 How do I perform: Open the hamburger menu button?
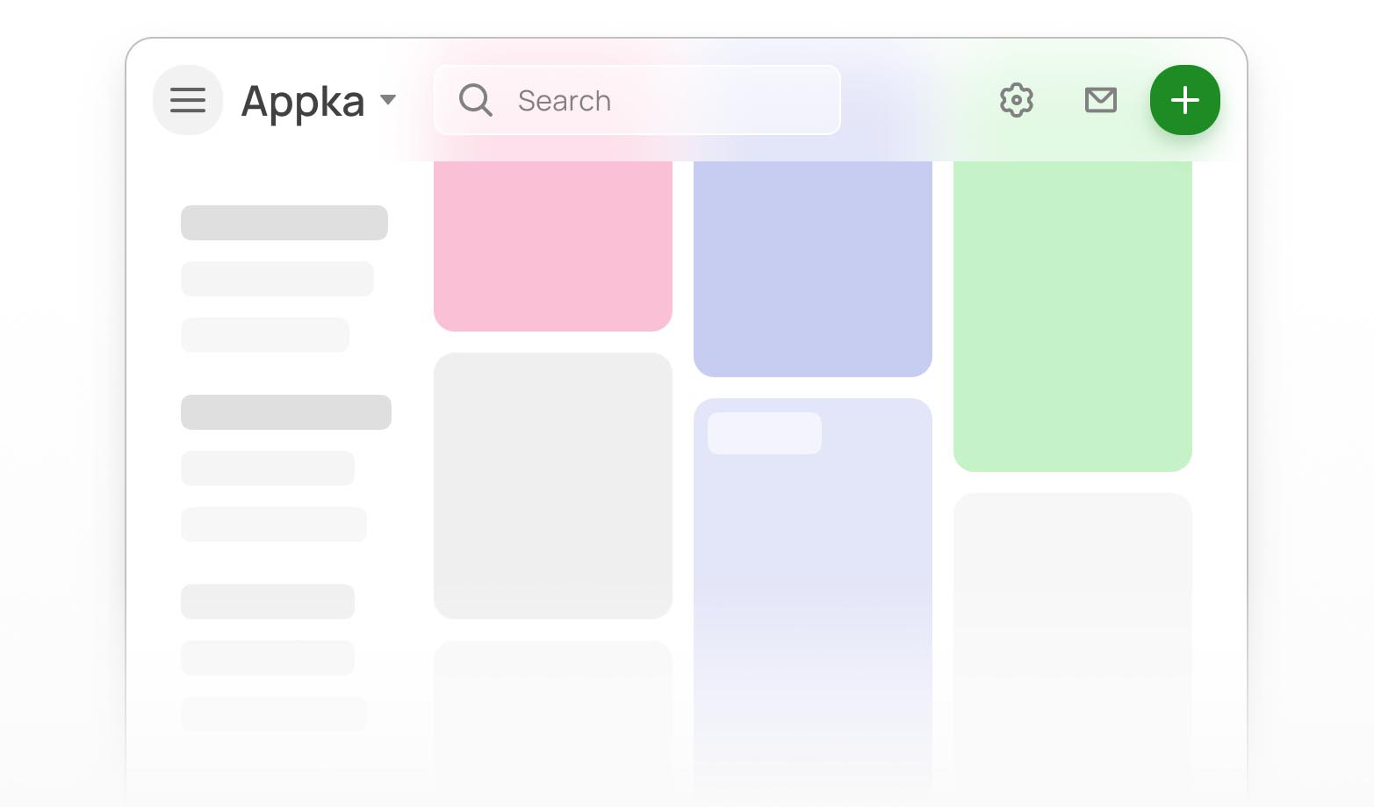click(188, 100)
